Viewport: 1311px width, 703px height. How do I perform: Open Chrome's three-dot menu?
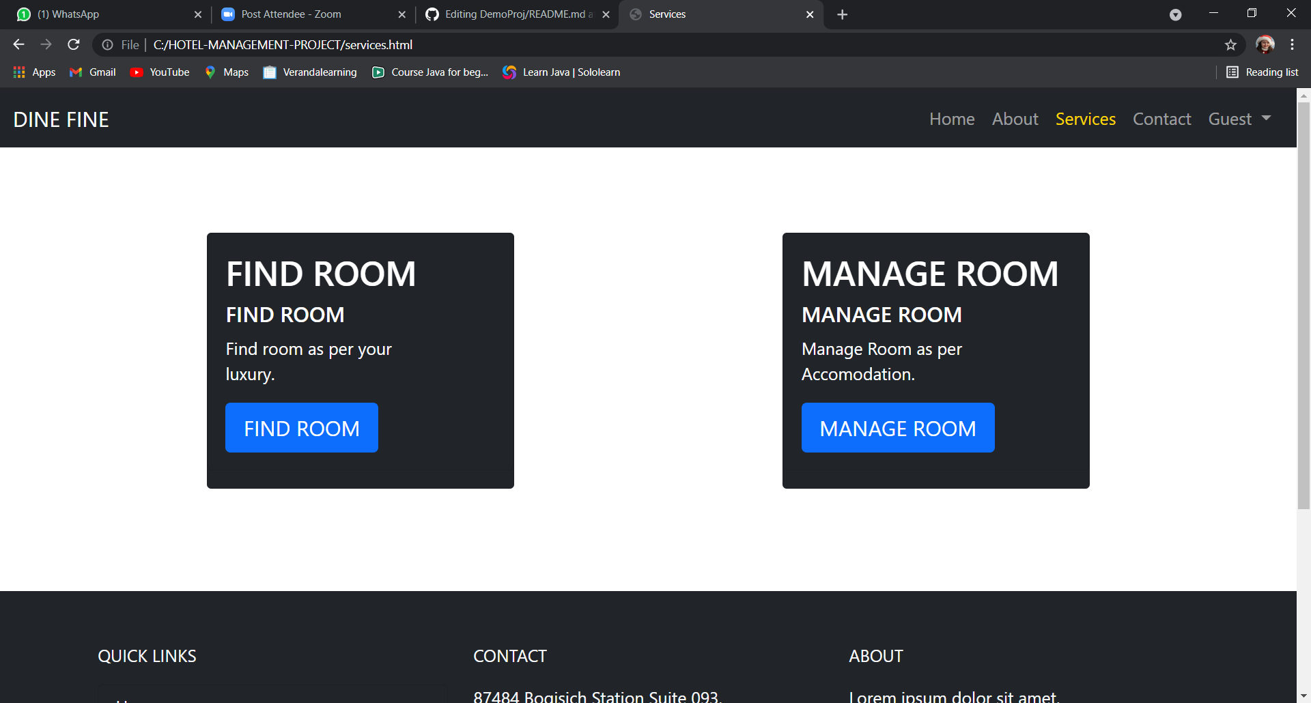(1293, 44)
